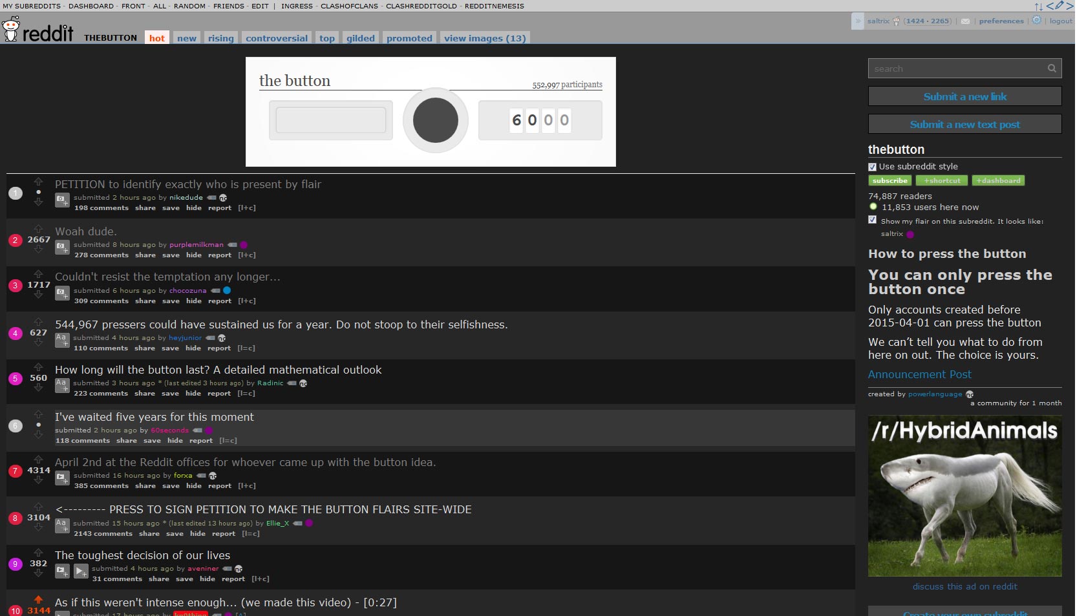The width and height of the screenshot is (1086, 616).
Task: Open the /r/HybridAnimals ad image
Action: [964, 496]
